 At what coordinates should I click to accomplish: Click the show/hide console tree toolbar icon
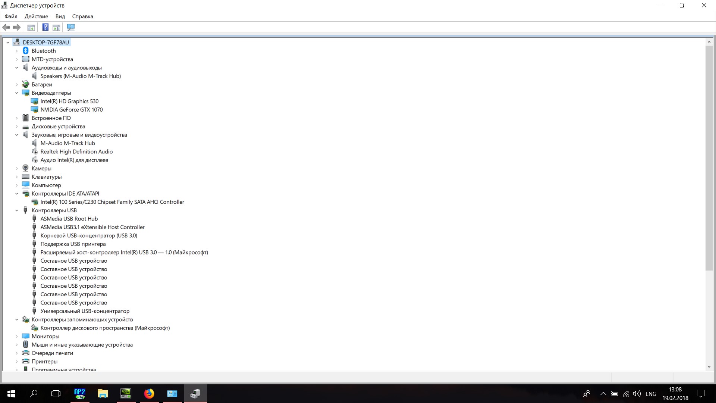(31, 27)
